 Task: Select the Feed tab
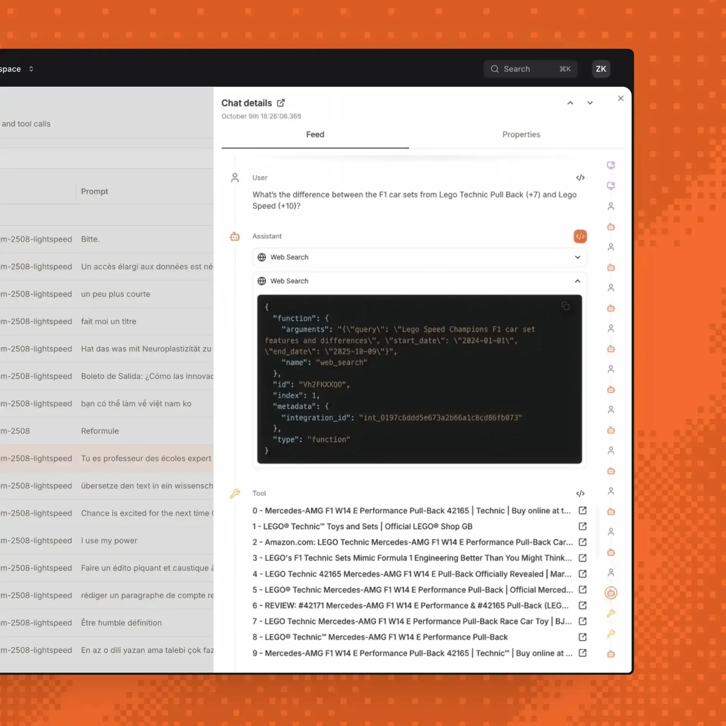[315, 134]
